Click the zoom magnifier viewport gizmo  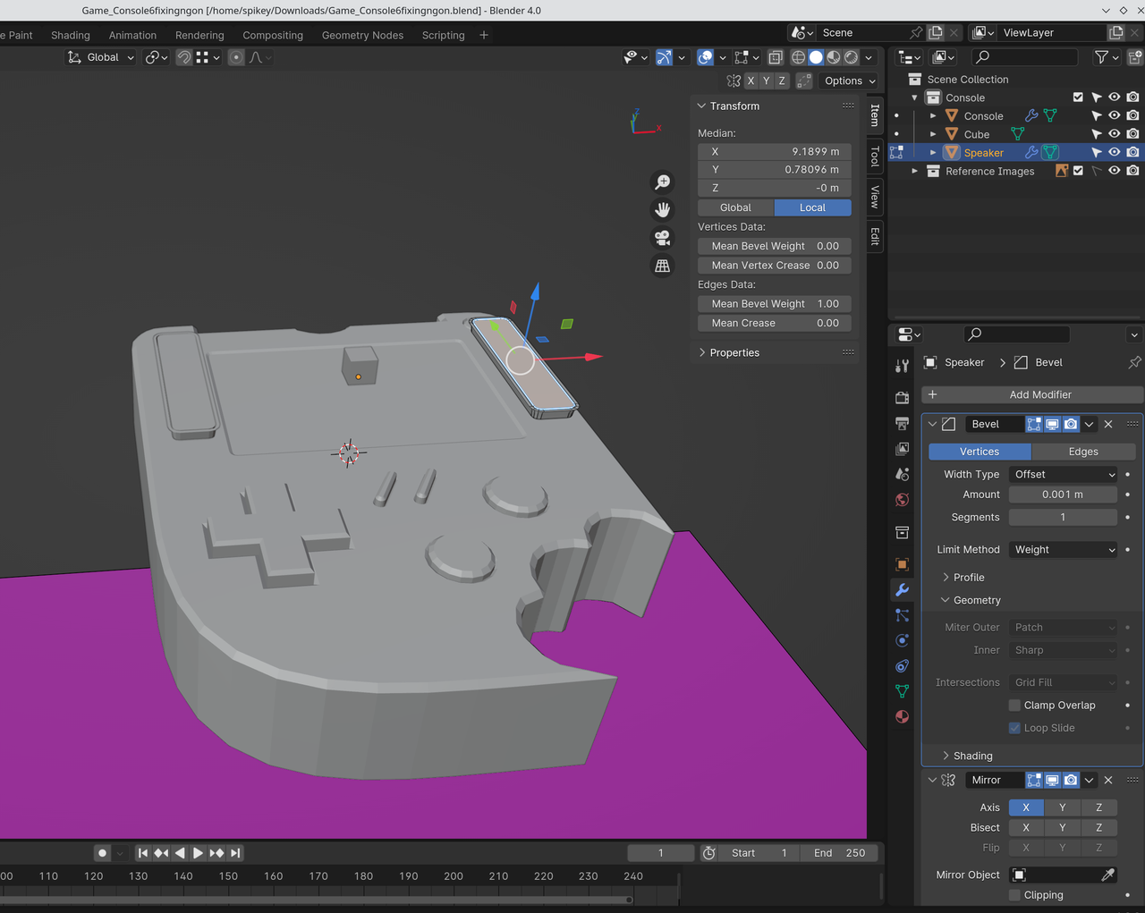click(662, 182)
